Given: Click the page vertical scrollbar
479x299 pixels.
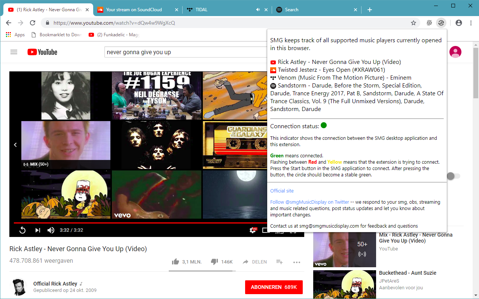Looking at the screenshot, I should click(476, 73).
